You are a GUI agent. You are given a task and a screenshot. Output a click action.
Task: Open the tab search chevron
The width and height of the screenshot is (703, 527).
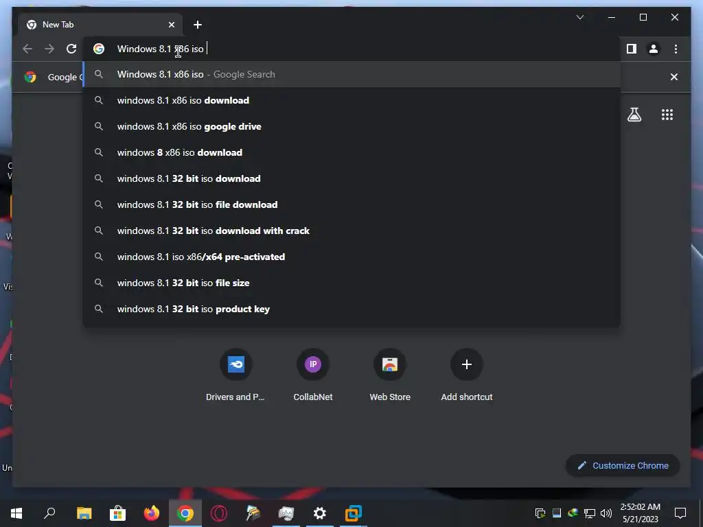pos(579,17)
